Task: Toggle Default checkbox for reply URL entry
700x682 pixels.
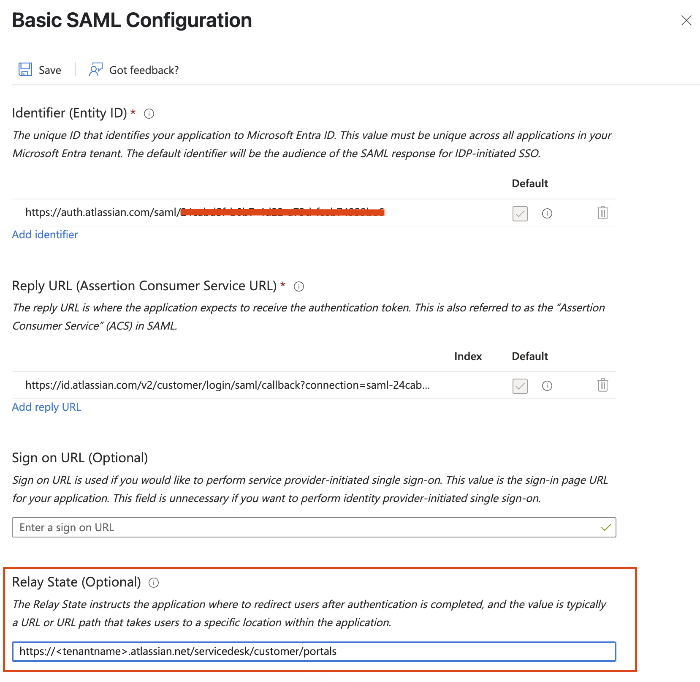Action: click(520, 386)
